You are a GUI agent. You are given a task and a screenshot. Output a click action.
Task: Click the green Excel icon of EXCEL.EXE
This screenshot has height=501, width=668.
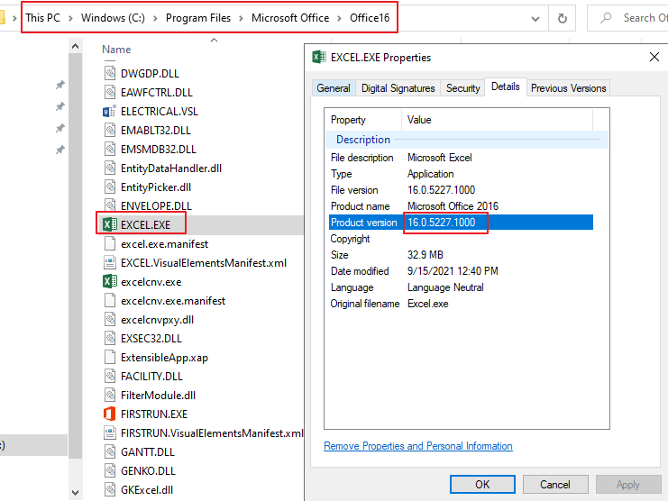[110, 224]
